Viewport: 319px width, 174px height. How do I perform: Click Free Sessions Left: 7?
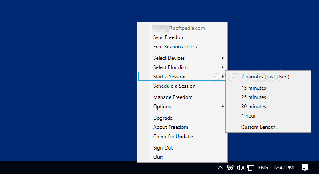pos(182,47)
